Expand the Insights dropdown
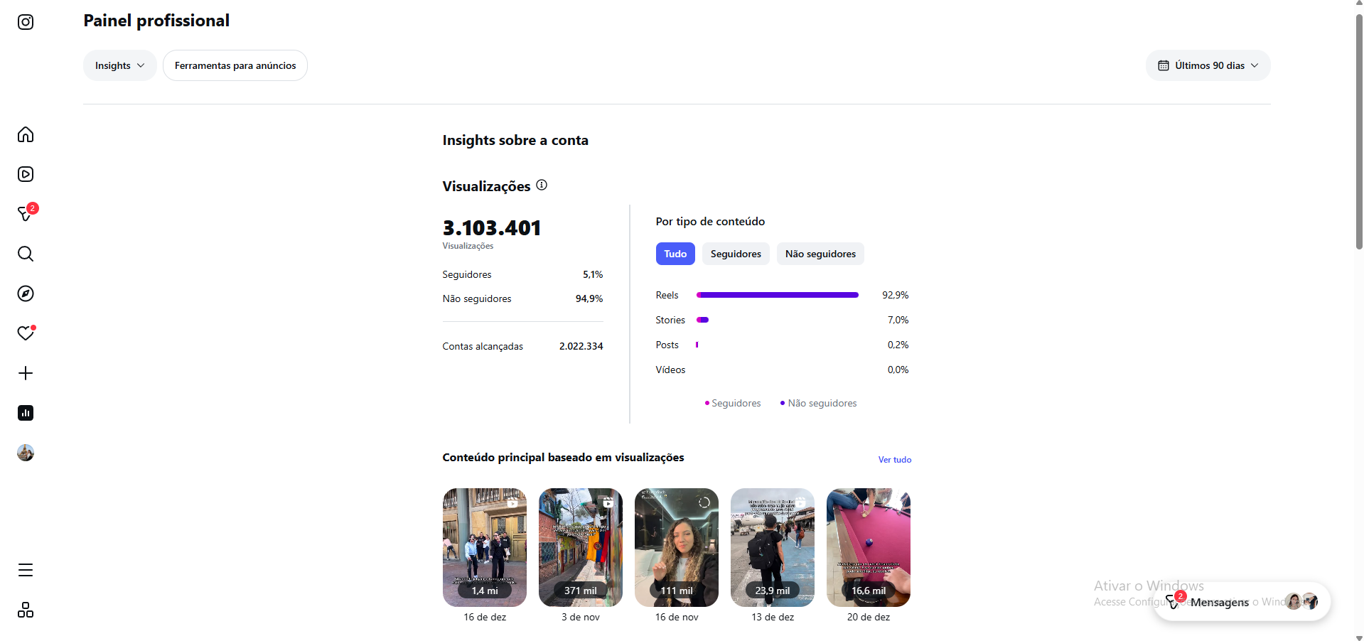This screenshot has width=1364, height=641. click(119, 65)
